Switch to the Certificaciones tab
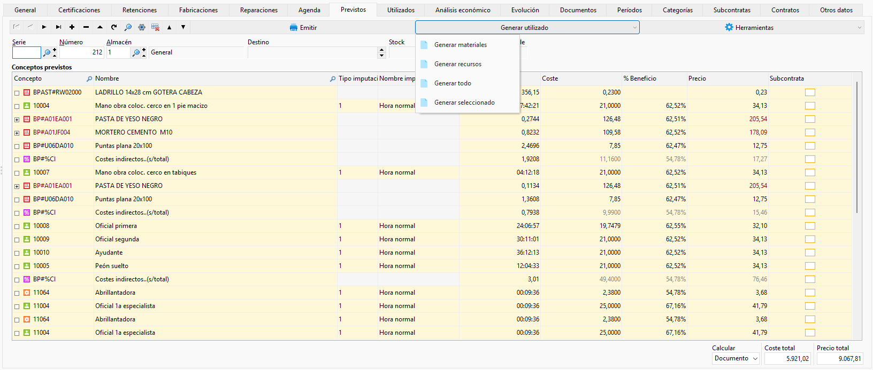Viewport: 873px width, 370px height. tap(79, 10)
